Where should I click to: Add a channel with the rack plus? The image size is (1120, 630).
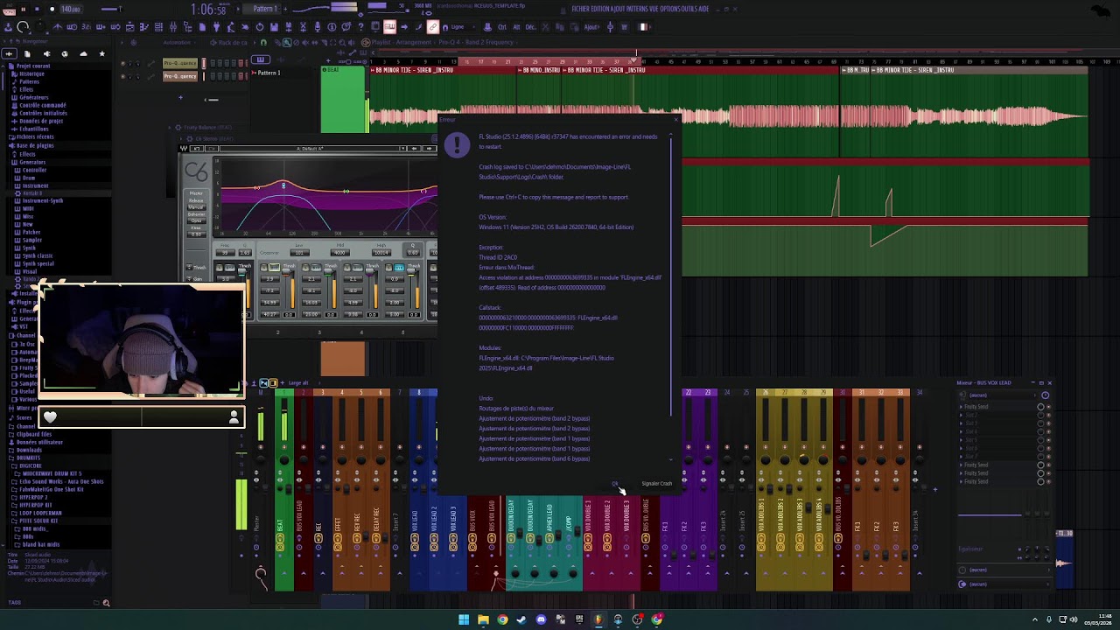(x=180, y=98)
